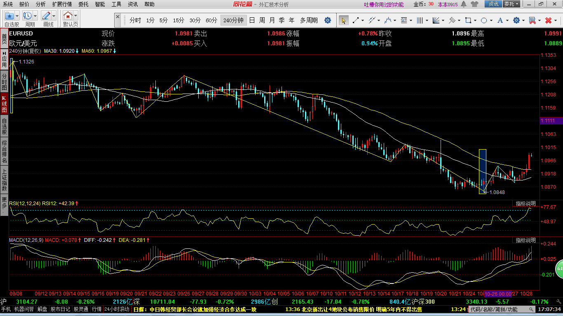Select the 画线 pencil drawing tool
This screenshot has width=563, height=316.
[x=46, y=16]
